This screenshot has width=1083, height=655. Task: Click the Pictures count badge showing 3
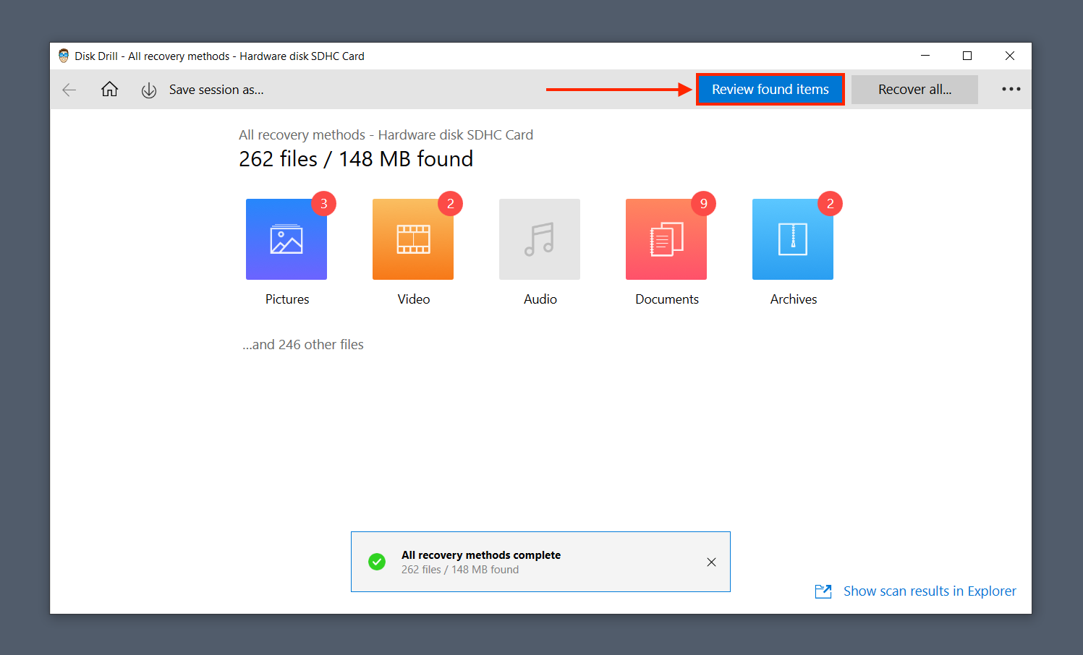[324, 204]
